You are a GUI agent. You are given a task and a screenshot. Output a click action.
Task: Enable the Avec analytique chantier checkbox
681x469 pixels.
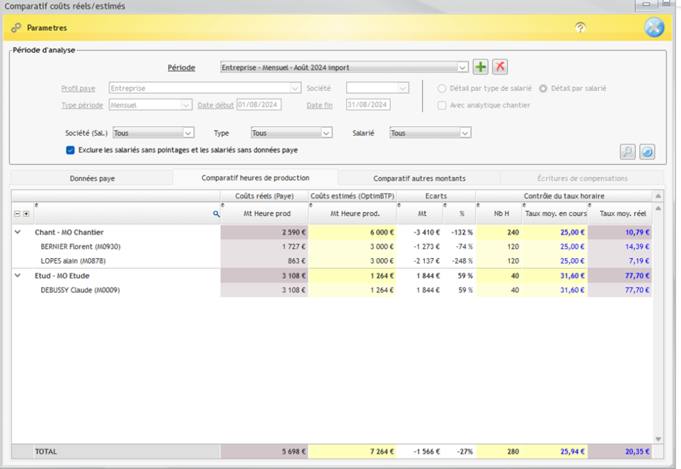[x=442, y=105]
